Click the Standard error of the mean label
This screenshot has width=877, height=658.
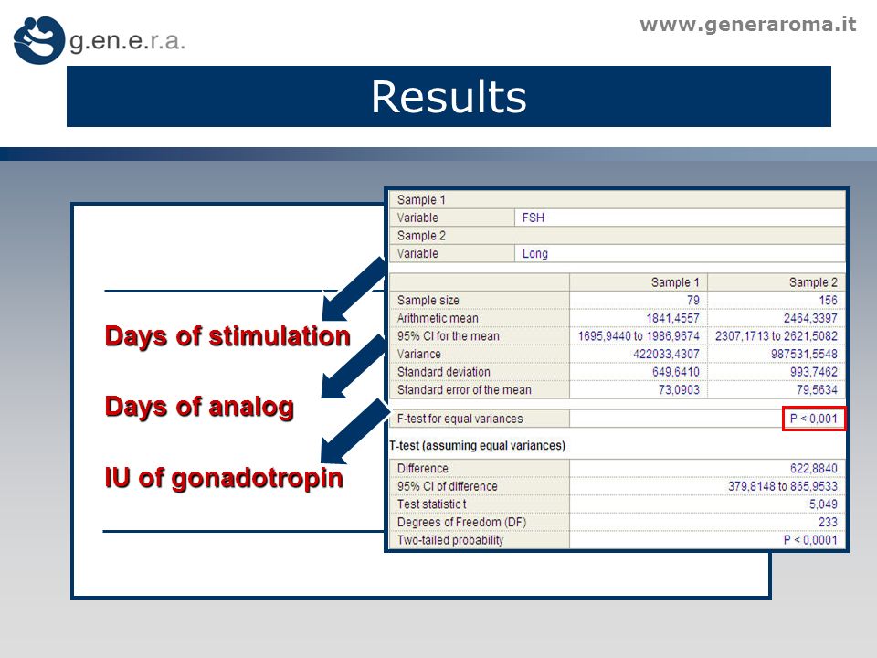pos(464,390)
